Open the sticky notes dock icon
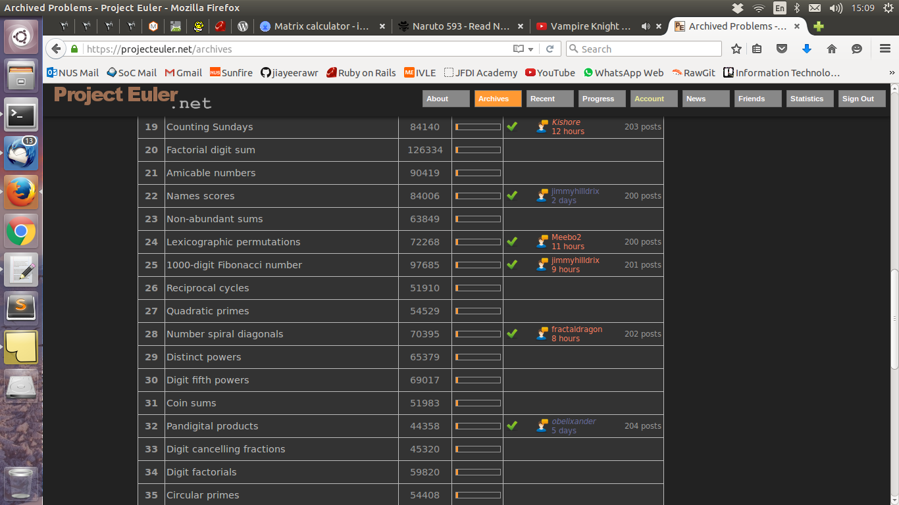 (21, 347)
